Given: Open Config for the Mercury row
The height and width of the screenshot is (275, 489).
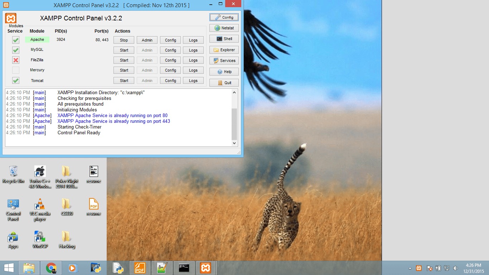Looking at the screenshot, I should (170, 70).
